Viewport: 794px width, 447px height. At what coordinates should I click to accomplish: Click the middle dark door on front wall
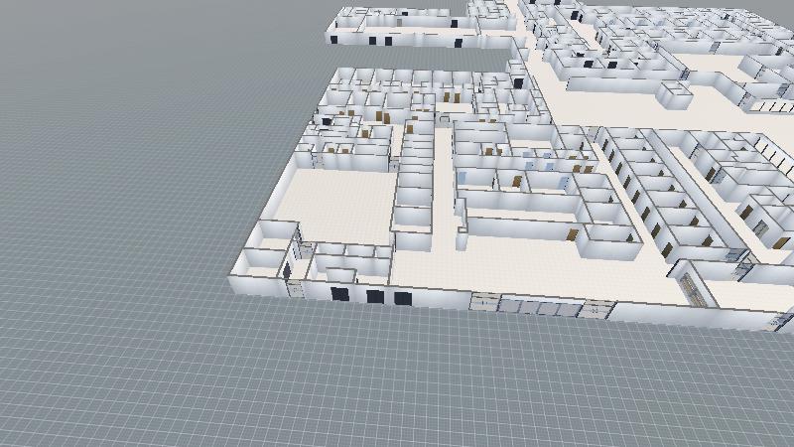pyautogui.click(x=374, y=296)
